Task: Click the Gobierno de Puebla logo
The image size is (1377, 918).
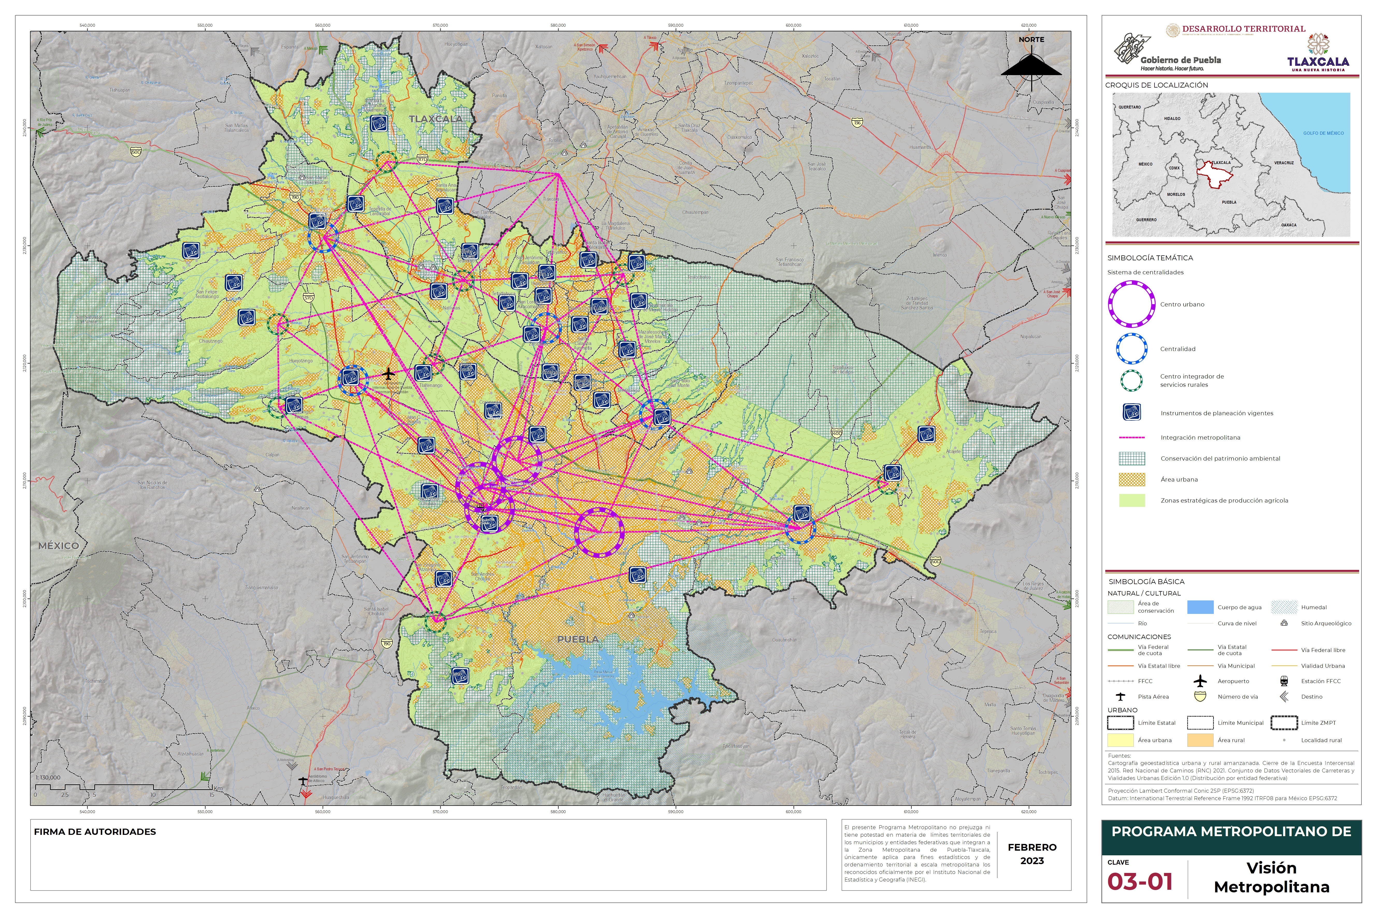Action: coord(1167,52)
